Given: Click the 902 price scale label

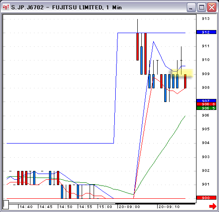Looking at the screenshot, I should [206, 170].
